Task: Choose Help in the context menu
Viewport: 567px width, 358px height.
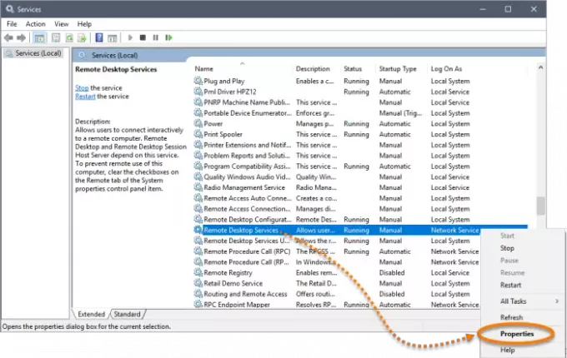Action: pos(507,350)
